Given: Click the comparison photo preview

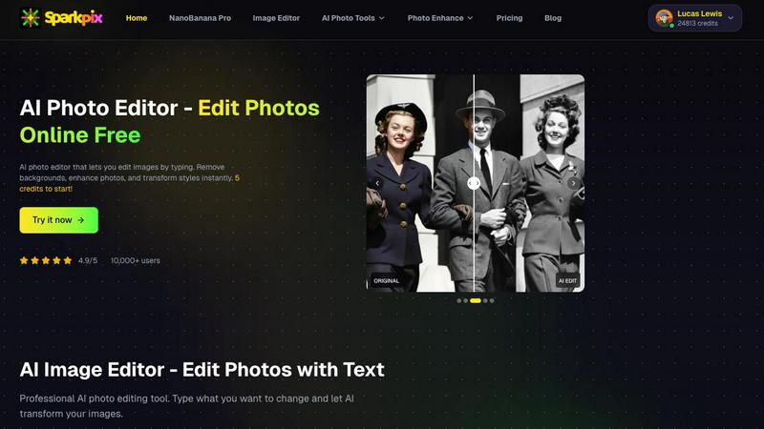Looking at the screenshot, I should point(476,183).
